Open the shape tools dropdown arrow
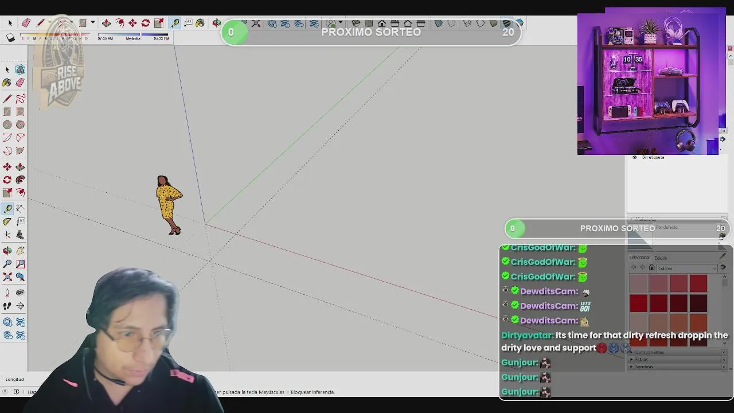This screenshot has height=413, width=734. pyautogui.click(x=92, y=23)
